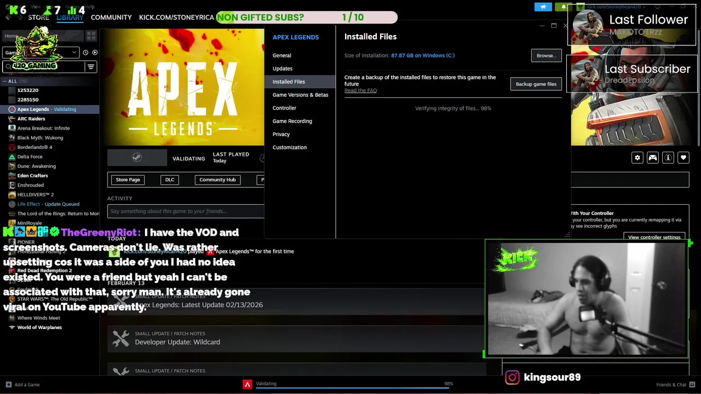Click the Instagram logo overlay

click(x=512, y=377)
